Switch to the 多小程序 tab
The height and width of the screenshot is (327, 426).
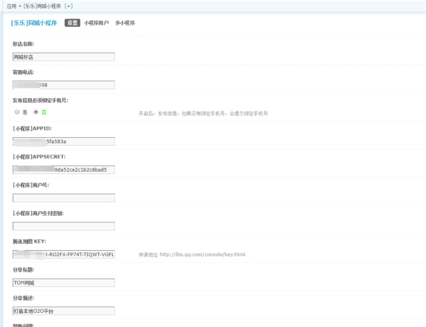pyautogui.click(x=125, y=23)
